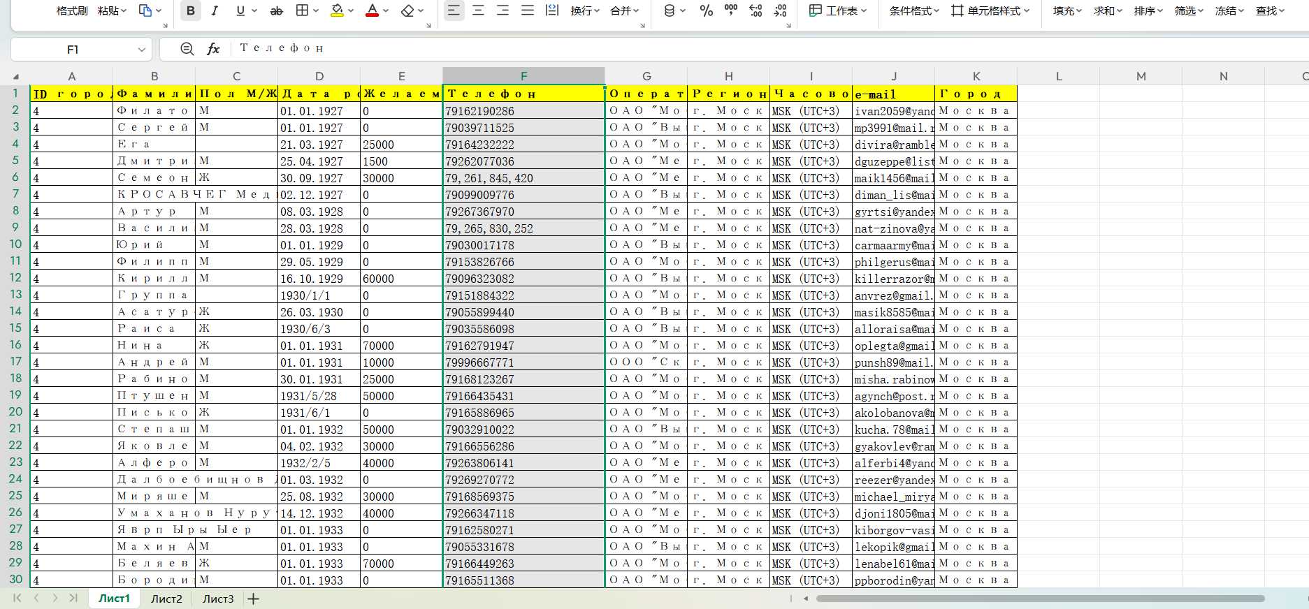Image resolution: width=1309 pixels, height=609 pixels.
Task: Select row 10 header
Action: coord(15,244)
